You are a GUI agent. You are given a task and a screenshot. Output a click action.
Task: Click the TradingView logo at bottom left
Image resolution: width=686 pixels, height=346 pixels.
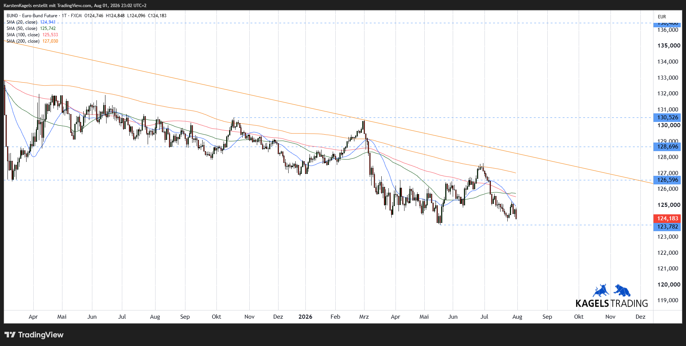34,335
